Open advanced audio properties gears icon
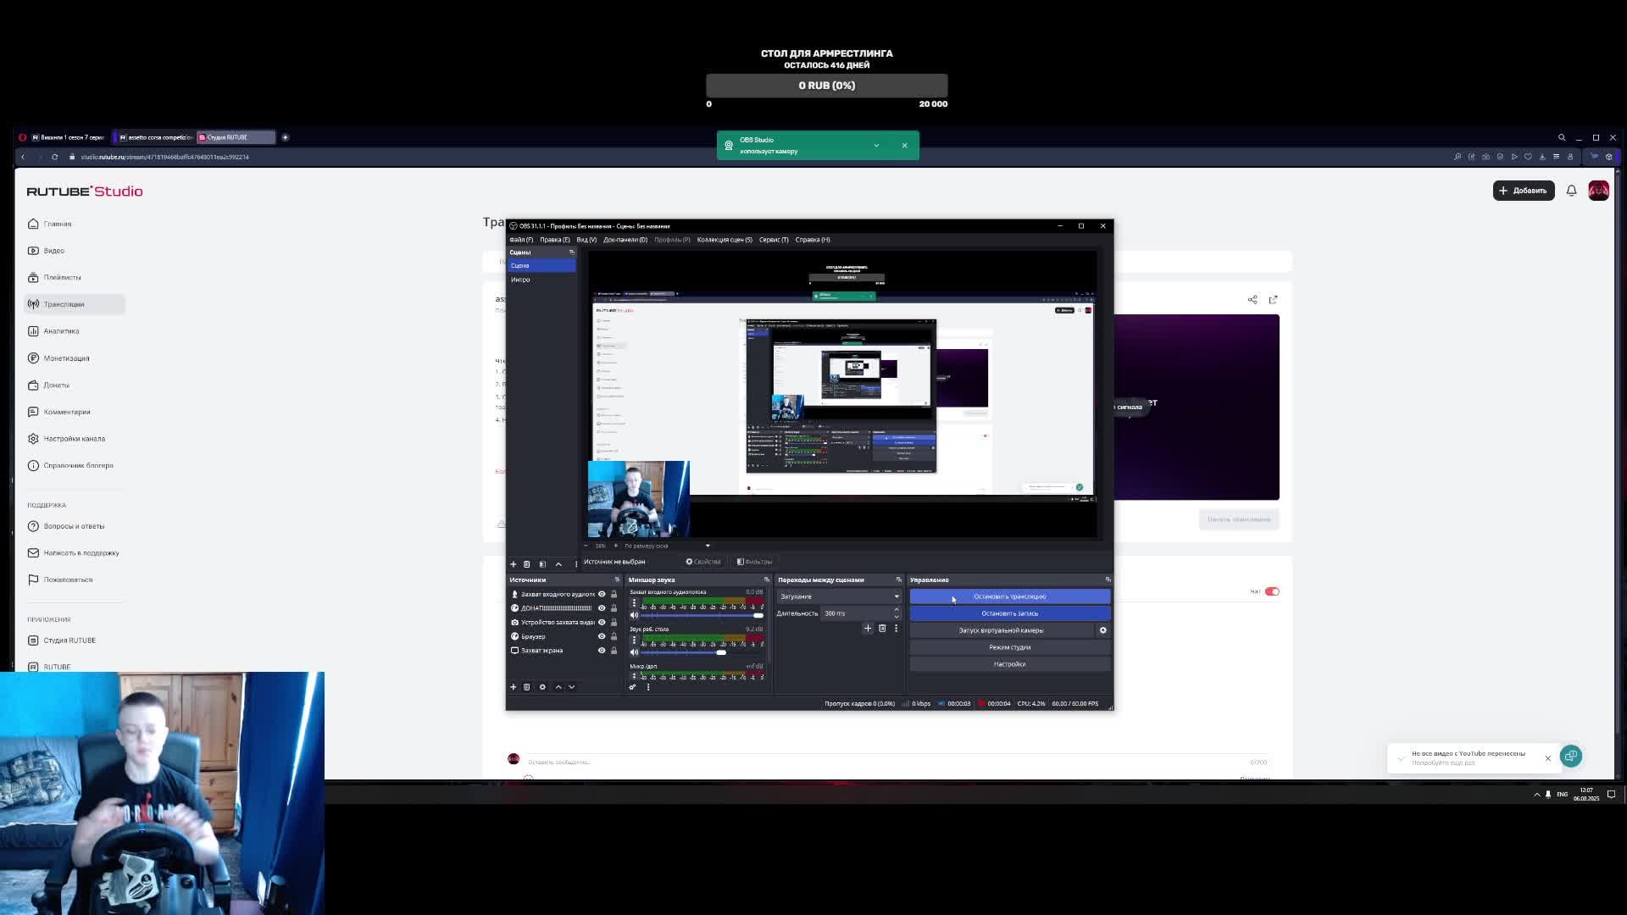Screen dimensions: 1627x915 [632, 687]
